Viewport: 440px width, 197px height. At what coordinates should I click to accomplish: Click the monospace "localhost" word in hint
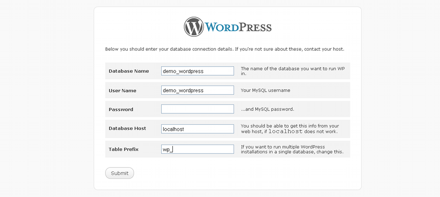click(285, 131)
